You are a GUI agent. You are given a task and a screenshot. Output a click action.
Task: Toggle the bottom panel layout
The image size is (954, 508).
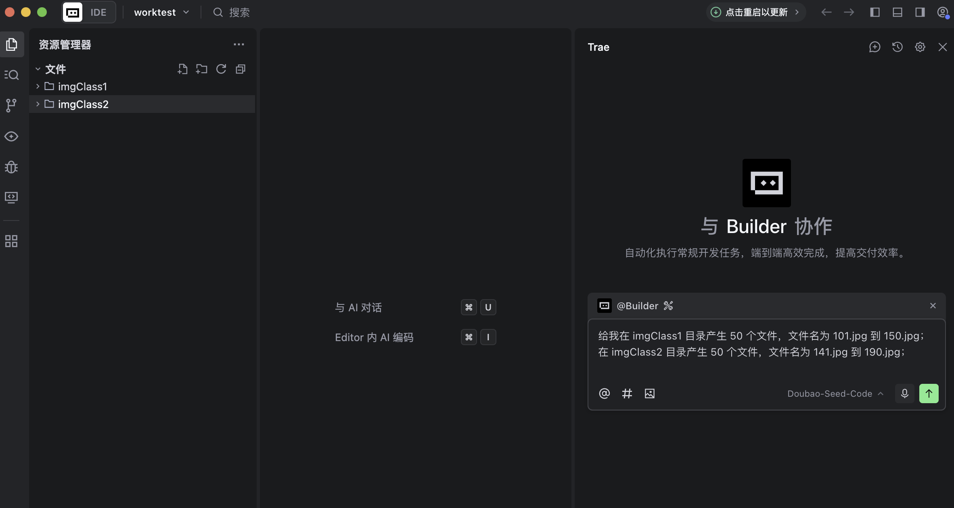coord(897,12)
